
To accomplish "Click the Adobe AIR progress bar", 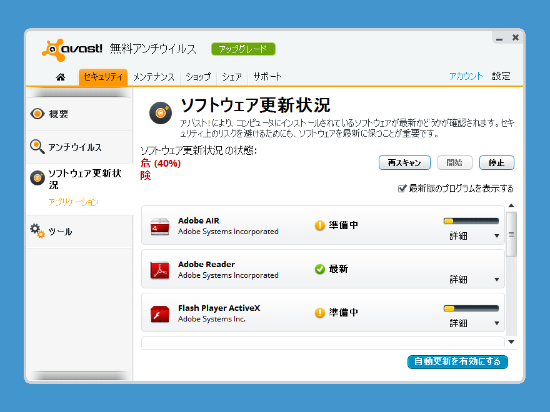I will 471,221.
